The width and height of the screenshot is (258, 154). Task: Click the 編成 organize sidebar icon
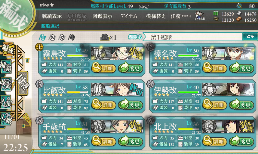tap(7, 49)
